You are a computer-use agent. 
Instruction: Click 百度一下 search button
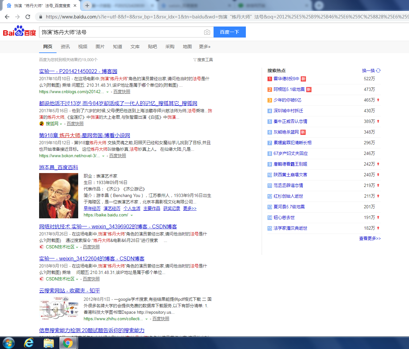pyautogui.click(x=229, y=32)
